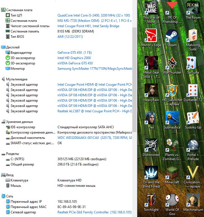Viewport: 204px width, 217px height.
Task: Click the 8103 МБ (DDR3 SDRAM) value
Action: [x=76, y=31]
